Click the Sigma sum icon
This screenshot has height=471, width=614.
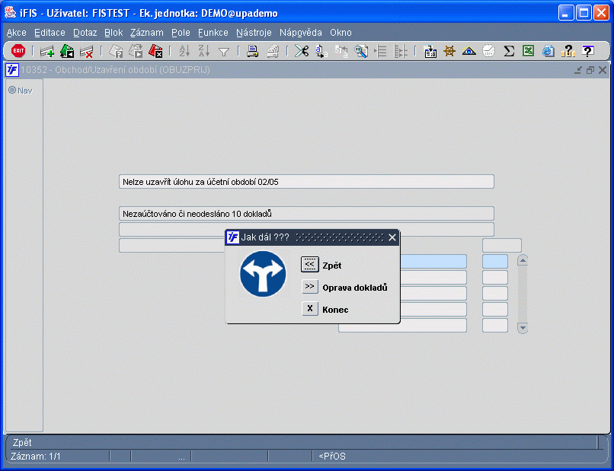[x=509, y=51]
